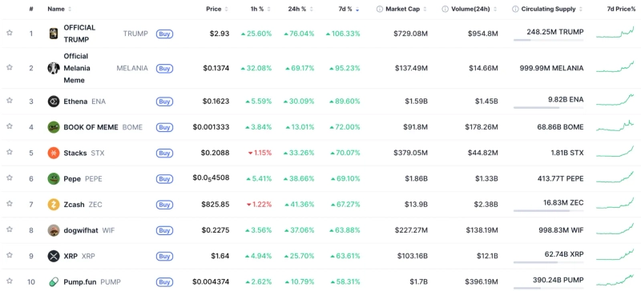Click ZEC circulating supply progress bar

(x=548, y=211)
